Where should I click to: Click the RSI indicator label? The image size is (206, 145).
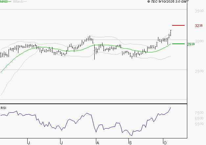pyautogui.click(x=3, y=108)
